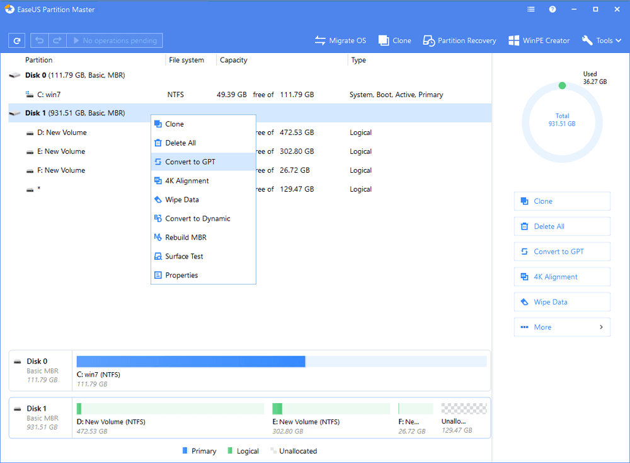Click Properties icon in context menu
630x463 pixels.
158,275
